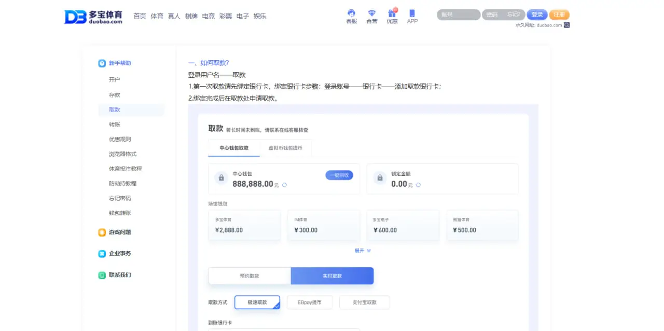
Task: Refresh the 锁定金额 balance 0.00
Action: [x=418, y=185]
